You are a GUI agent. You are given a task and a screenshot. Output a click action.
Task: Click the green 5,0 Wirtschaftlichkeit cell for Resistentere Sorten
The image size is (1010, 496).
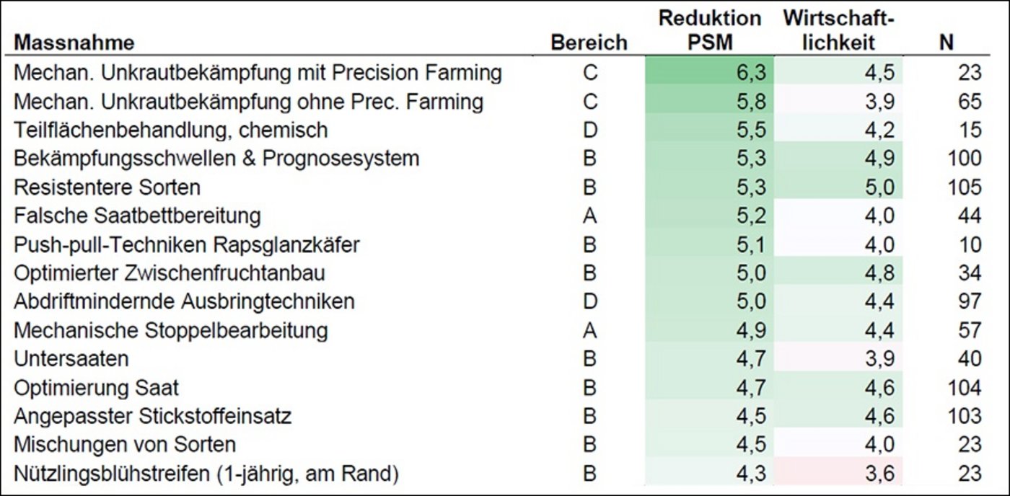pos(840,187)
